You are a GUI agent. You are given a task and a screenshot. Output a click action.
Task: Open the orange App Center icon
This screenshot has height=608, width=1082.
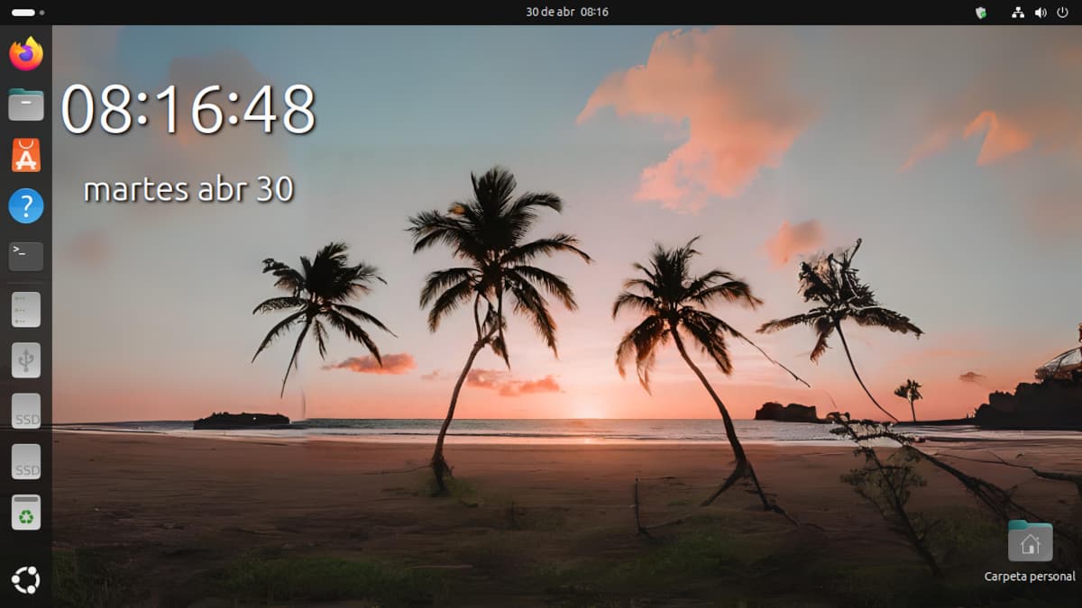[26, 155]
